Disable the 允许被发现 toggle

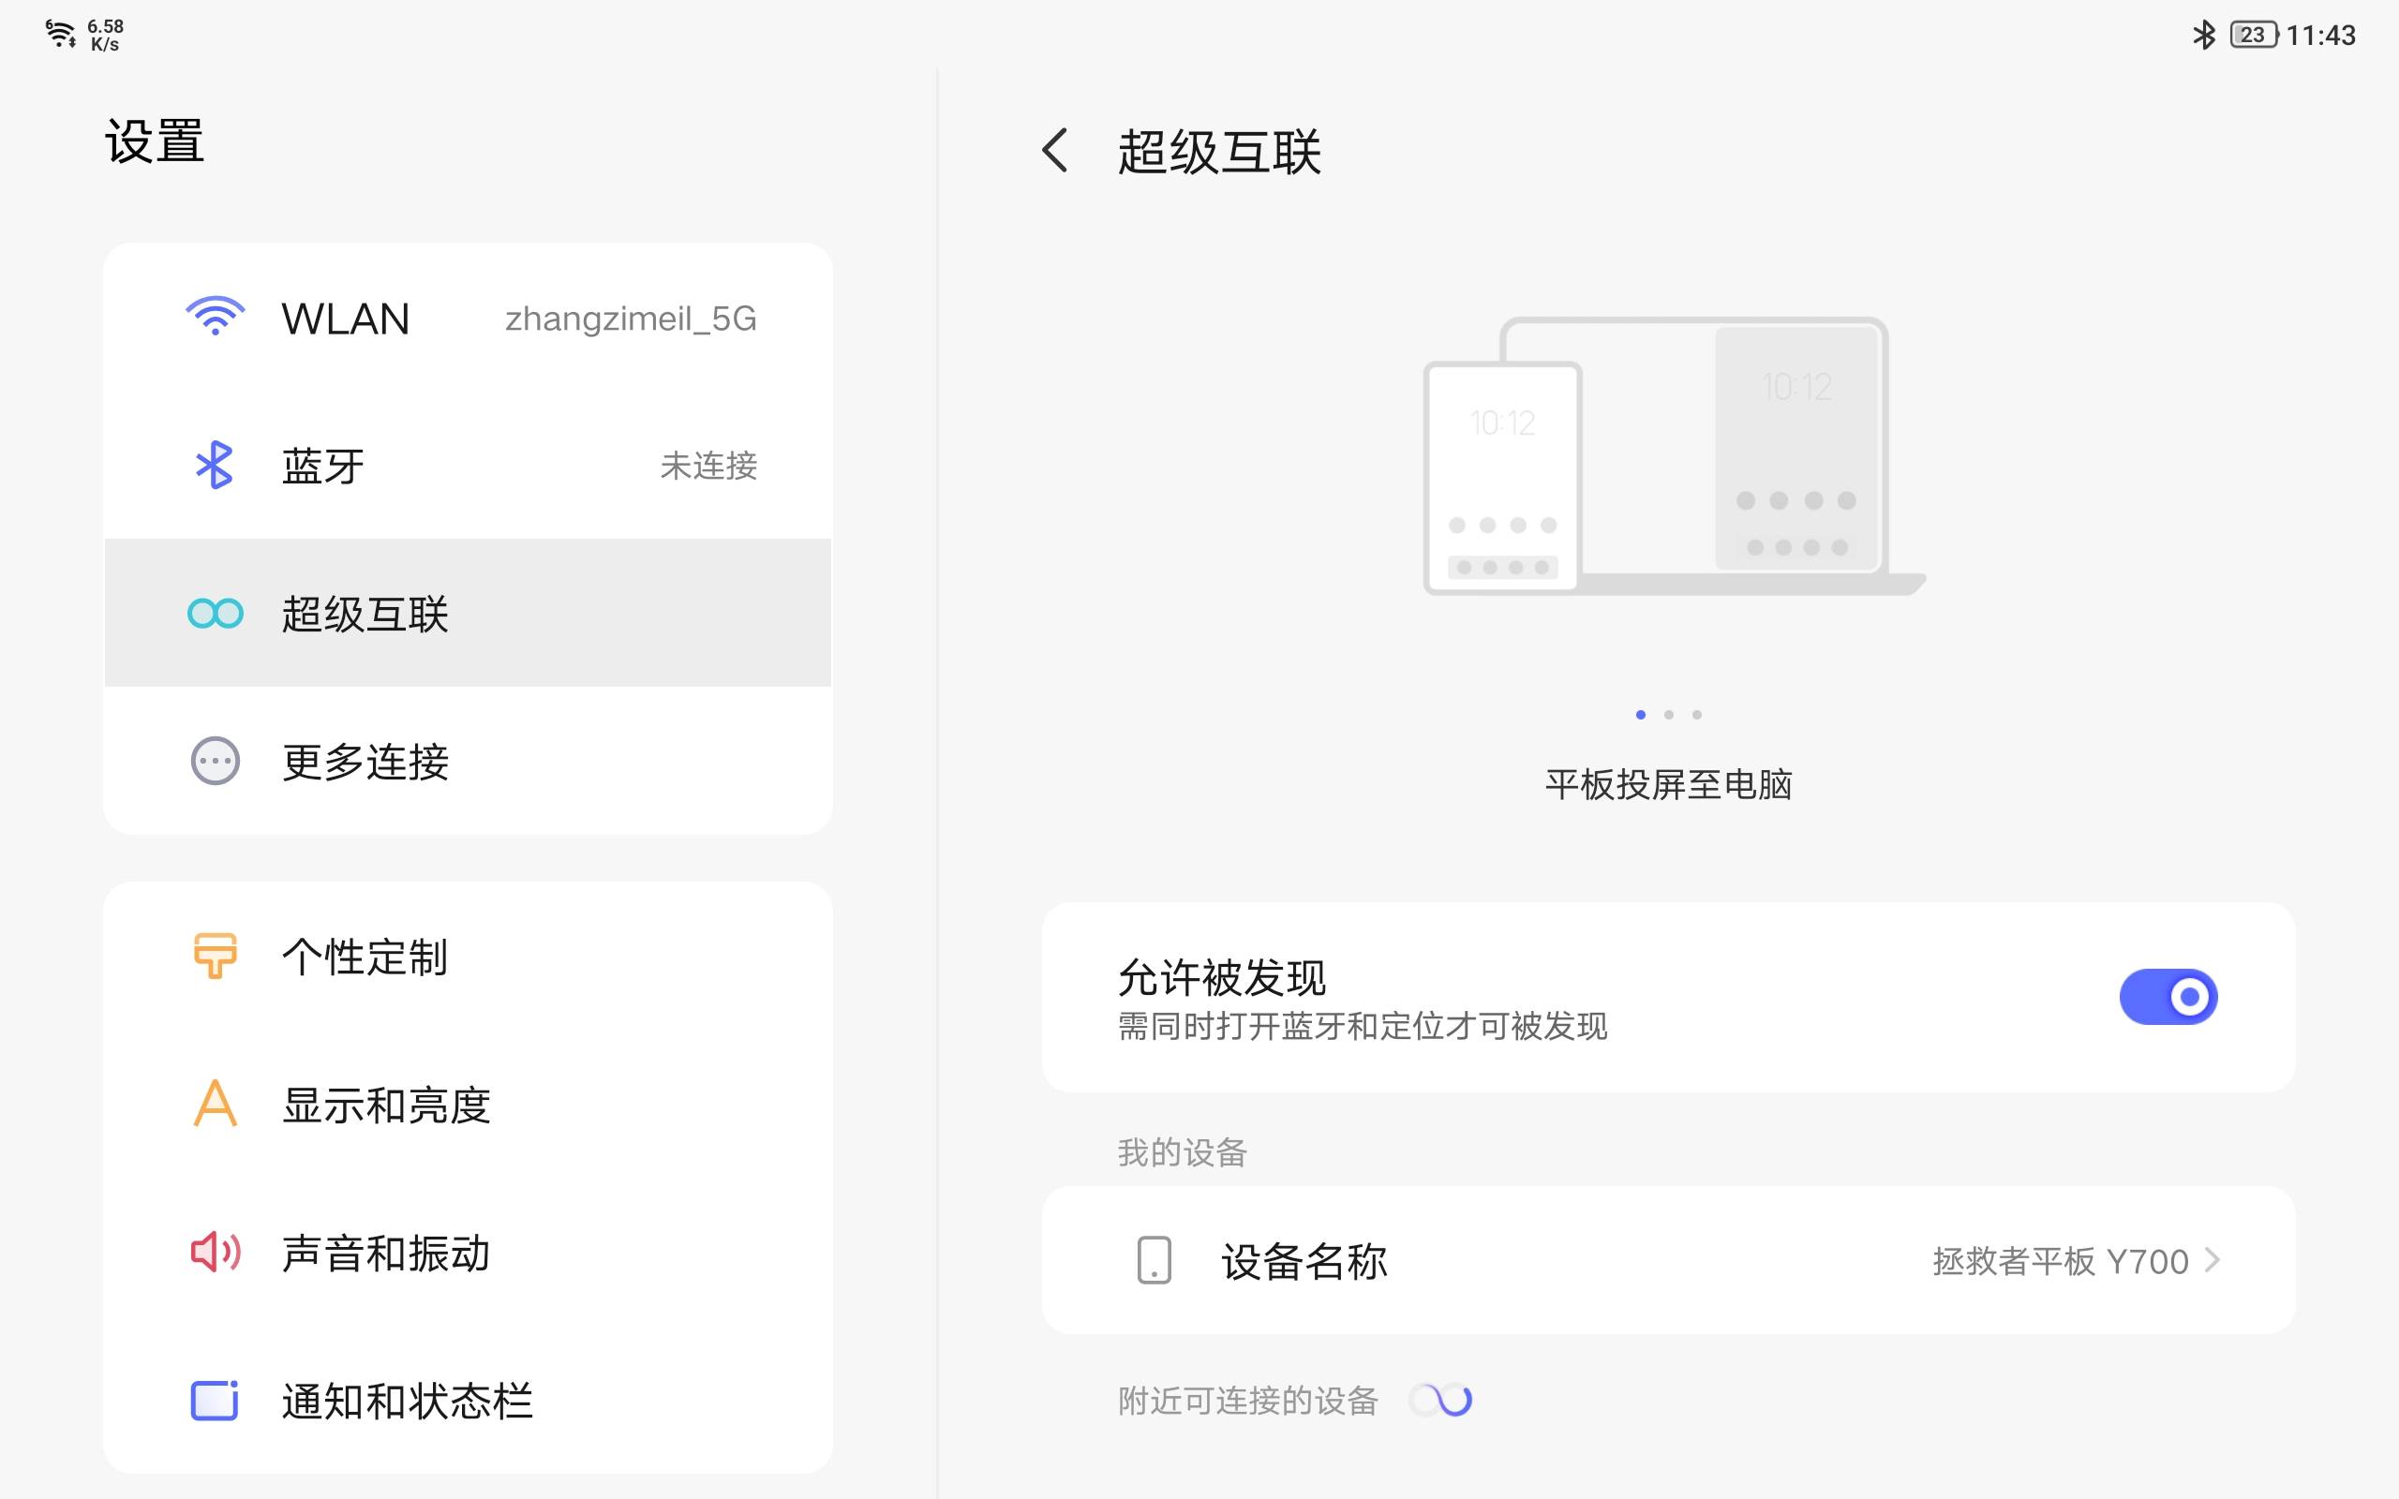pos(2170,995)
